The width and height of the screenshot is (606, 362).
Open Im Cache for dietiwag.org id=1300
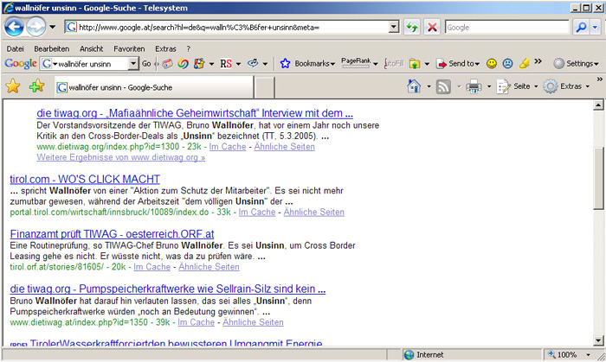[x=228, y=147]
